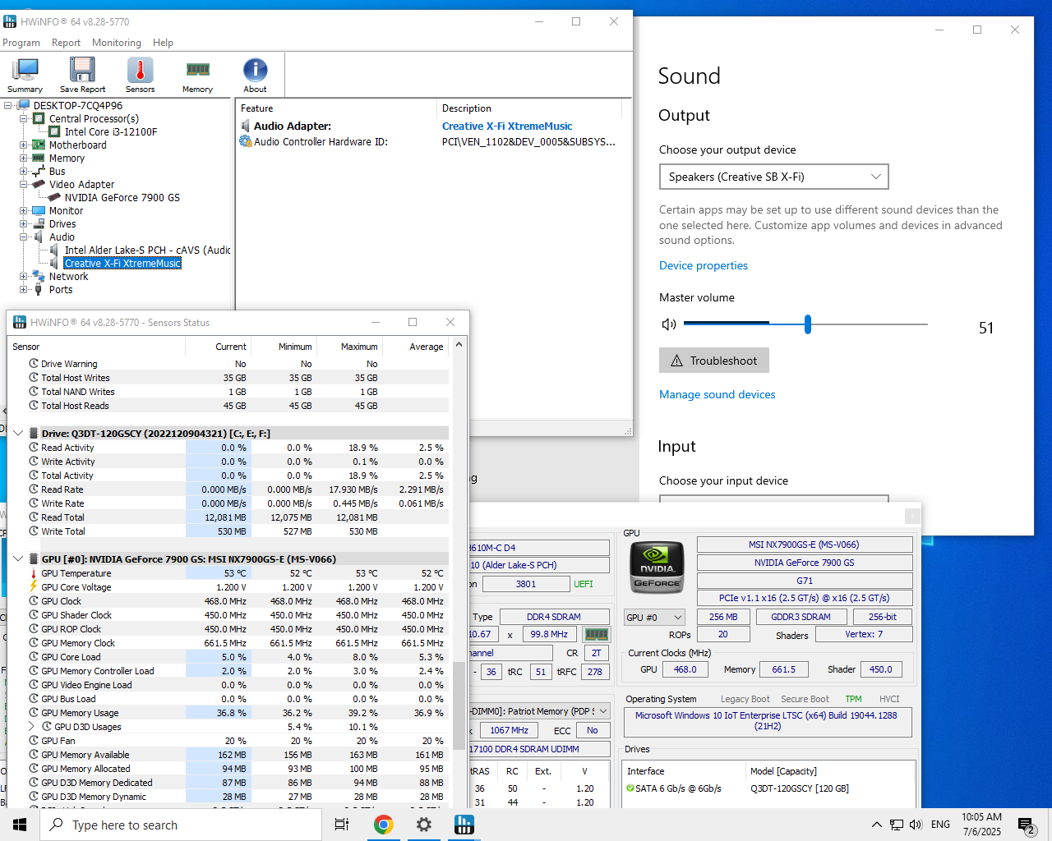Click the Current column header
1052x841 pixels.
coord(219,347)
